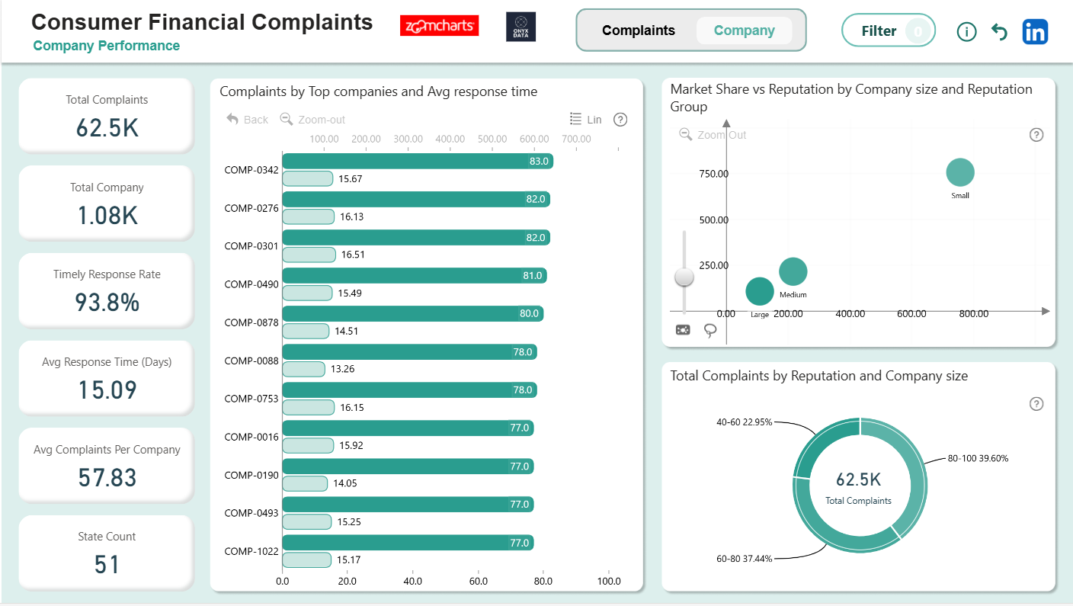Viewport: 1073px width, 606px height.
Task: Click the Onyx Data logo
Action: pos(520,27)
